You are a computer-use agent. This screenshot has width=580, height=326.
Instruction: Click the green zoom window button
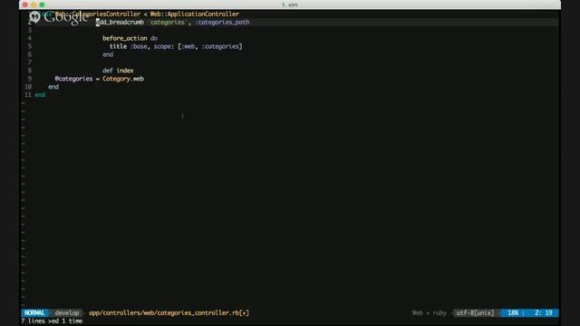coord(42,5)
